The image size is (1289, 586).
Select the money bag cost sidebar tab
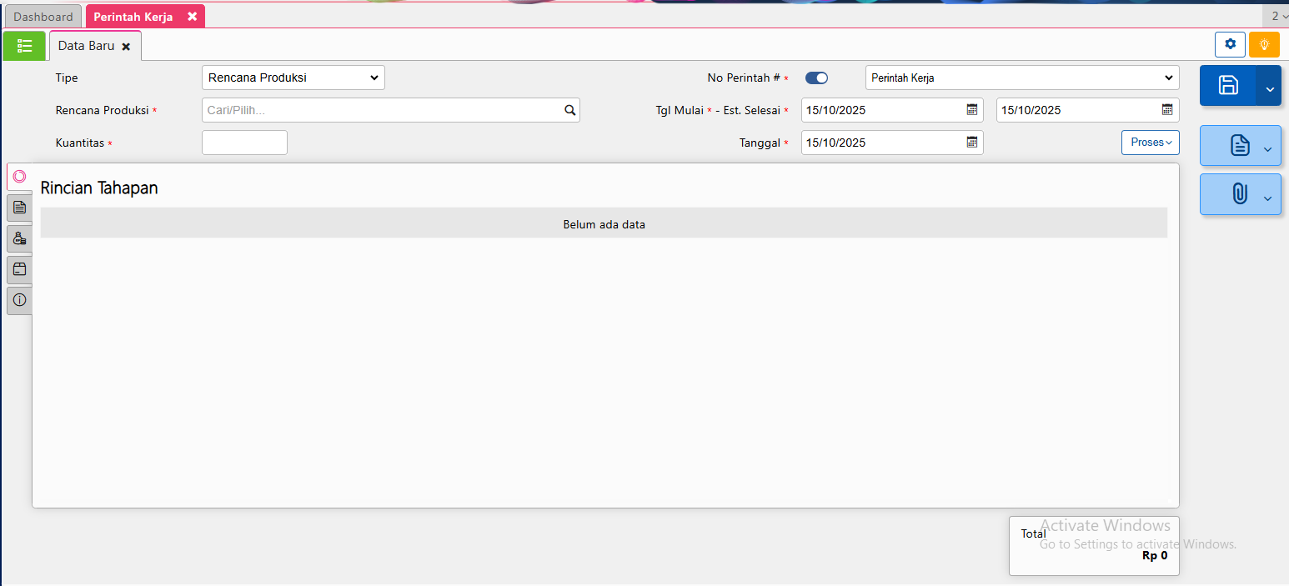19,238
